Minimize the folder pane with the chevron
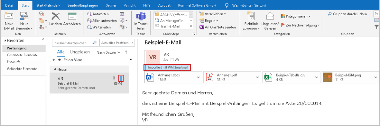Screen dimensions: 380x126 [43, 39]
